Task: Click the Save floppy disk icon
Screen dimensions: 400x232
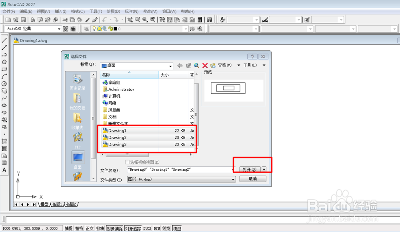Action: click(23, 20)
